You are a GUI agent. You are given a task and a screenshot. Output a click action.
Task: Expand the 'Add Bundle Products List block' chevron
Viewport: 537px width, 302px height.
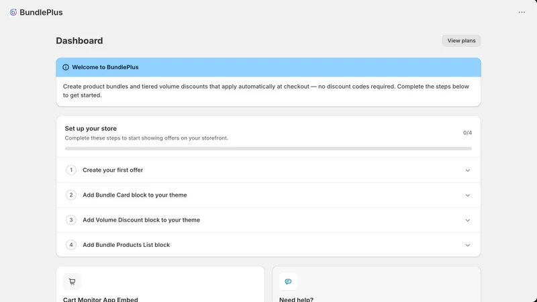(x=467, y=245)
